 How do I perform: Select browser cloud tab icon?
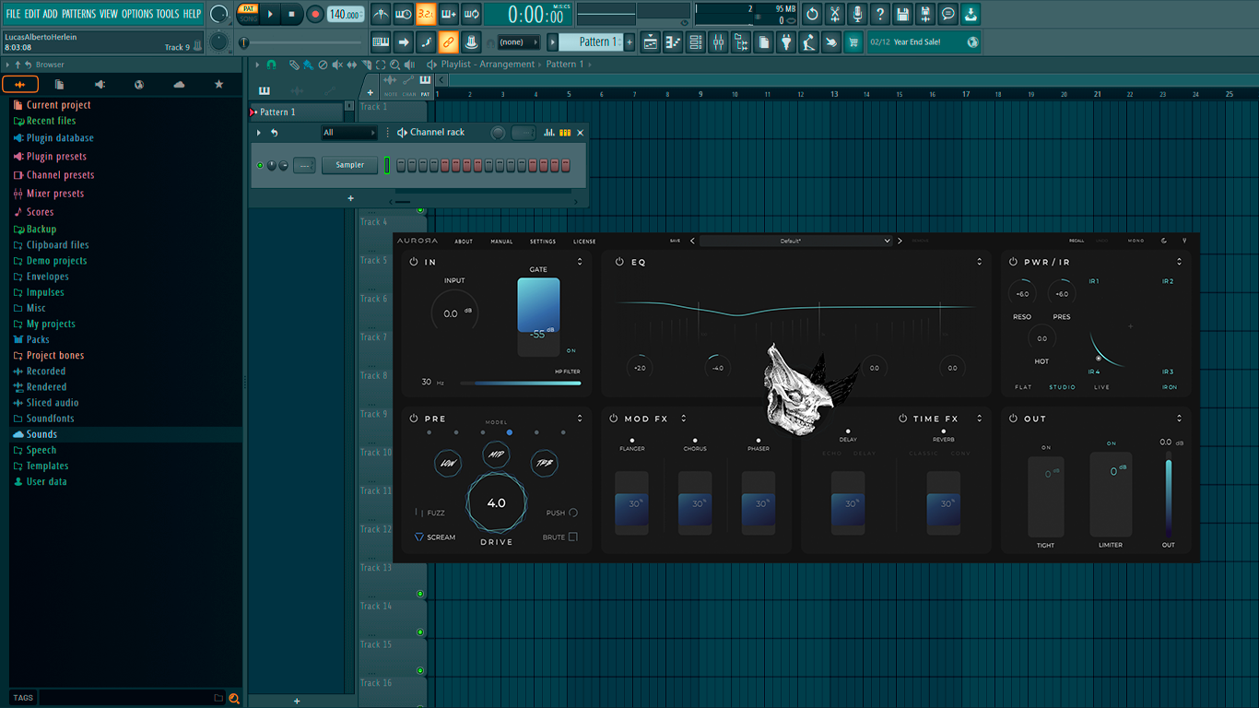(179, 85)
